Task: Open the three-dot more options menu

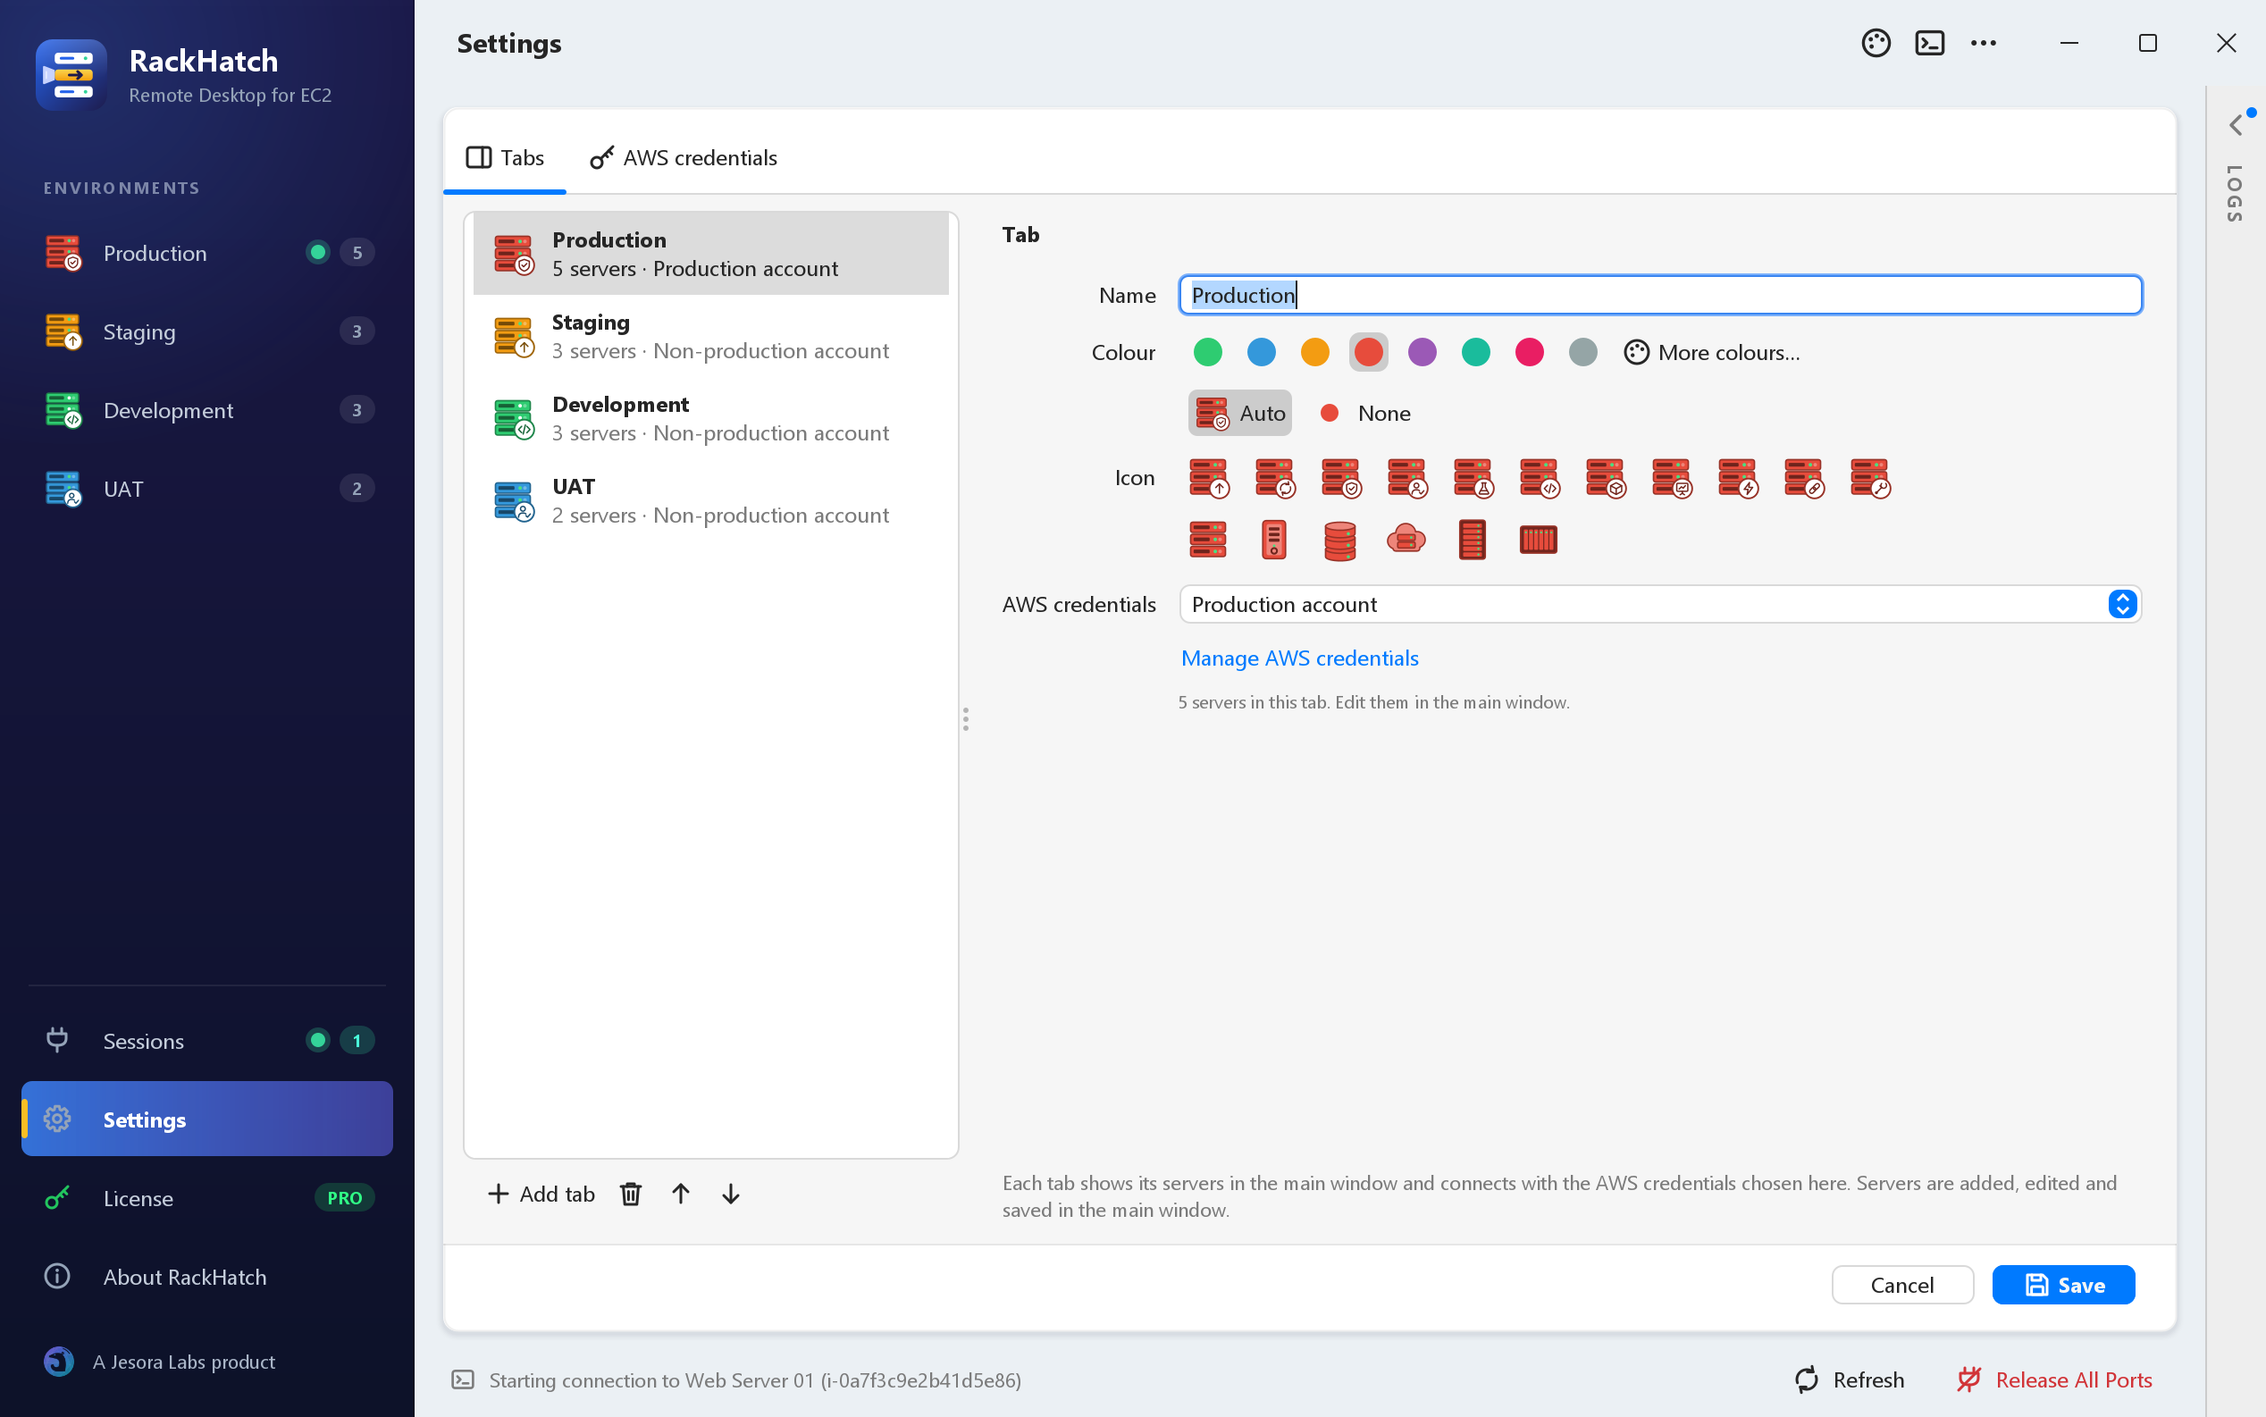Action: pyautogui.click(x=1983, y=43)
